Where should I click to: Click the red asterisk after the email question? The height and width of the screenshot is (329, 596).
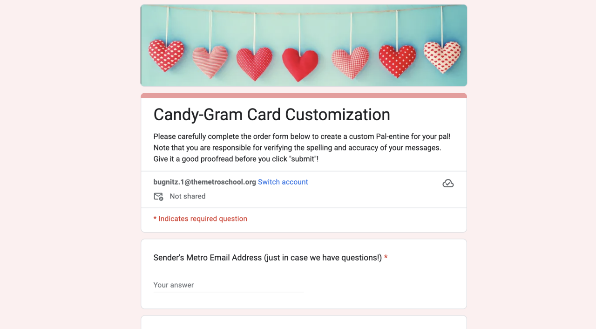[x=386, y=258]
